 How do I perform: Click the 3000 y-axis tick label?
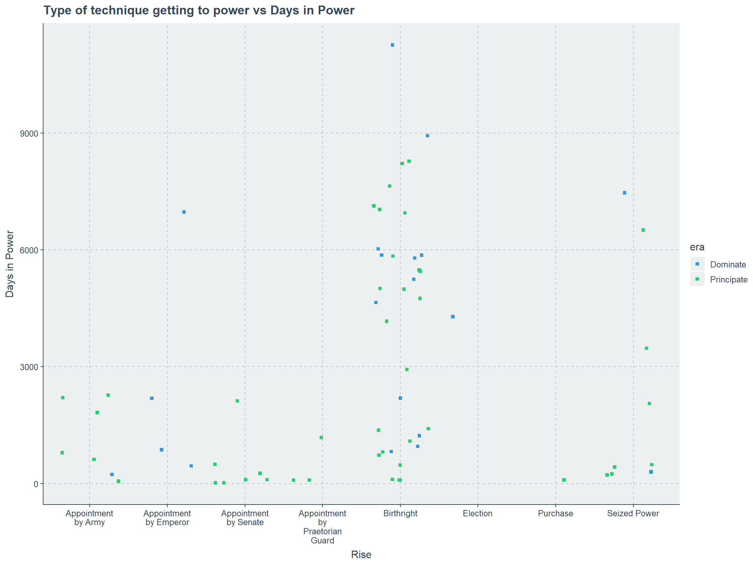[x=29, y=367]
